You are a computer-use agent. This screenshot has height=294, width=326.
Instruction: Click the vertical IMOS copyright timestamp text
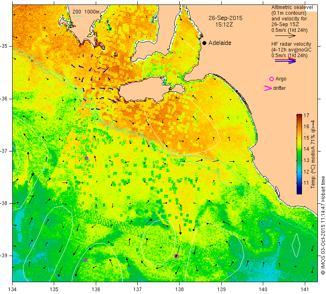pyautogui.click(x=323, y=225)
